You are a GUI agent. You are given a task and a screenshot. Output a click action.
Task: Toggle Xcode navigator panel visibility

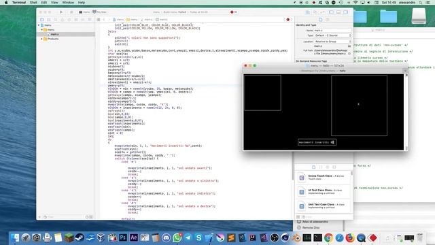[x=331, y=12]
